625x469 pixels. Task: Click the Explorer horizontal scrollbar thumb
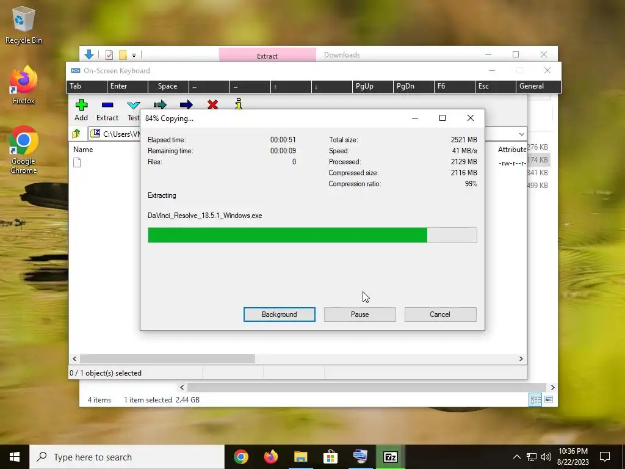click(x=366, y=387)
